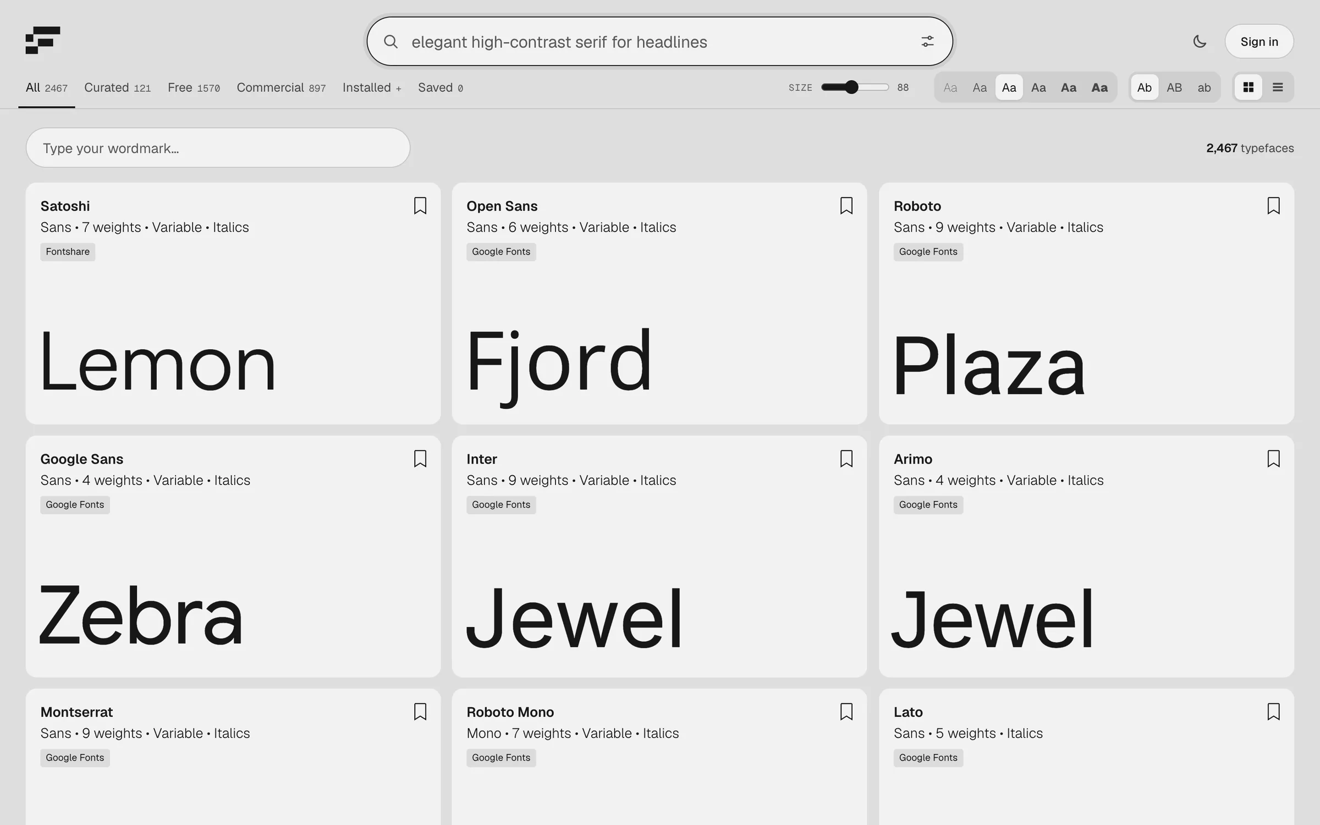Click Google Fonts tag on Open Sans
Viewport: 1320px width, 825px height.
[501, 252]
